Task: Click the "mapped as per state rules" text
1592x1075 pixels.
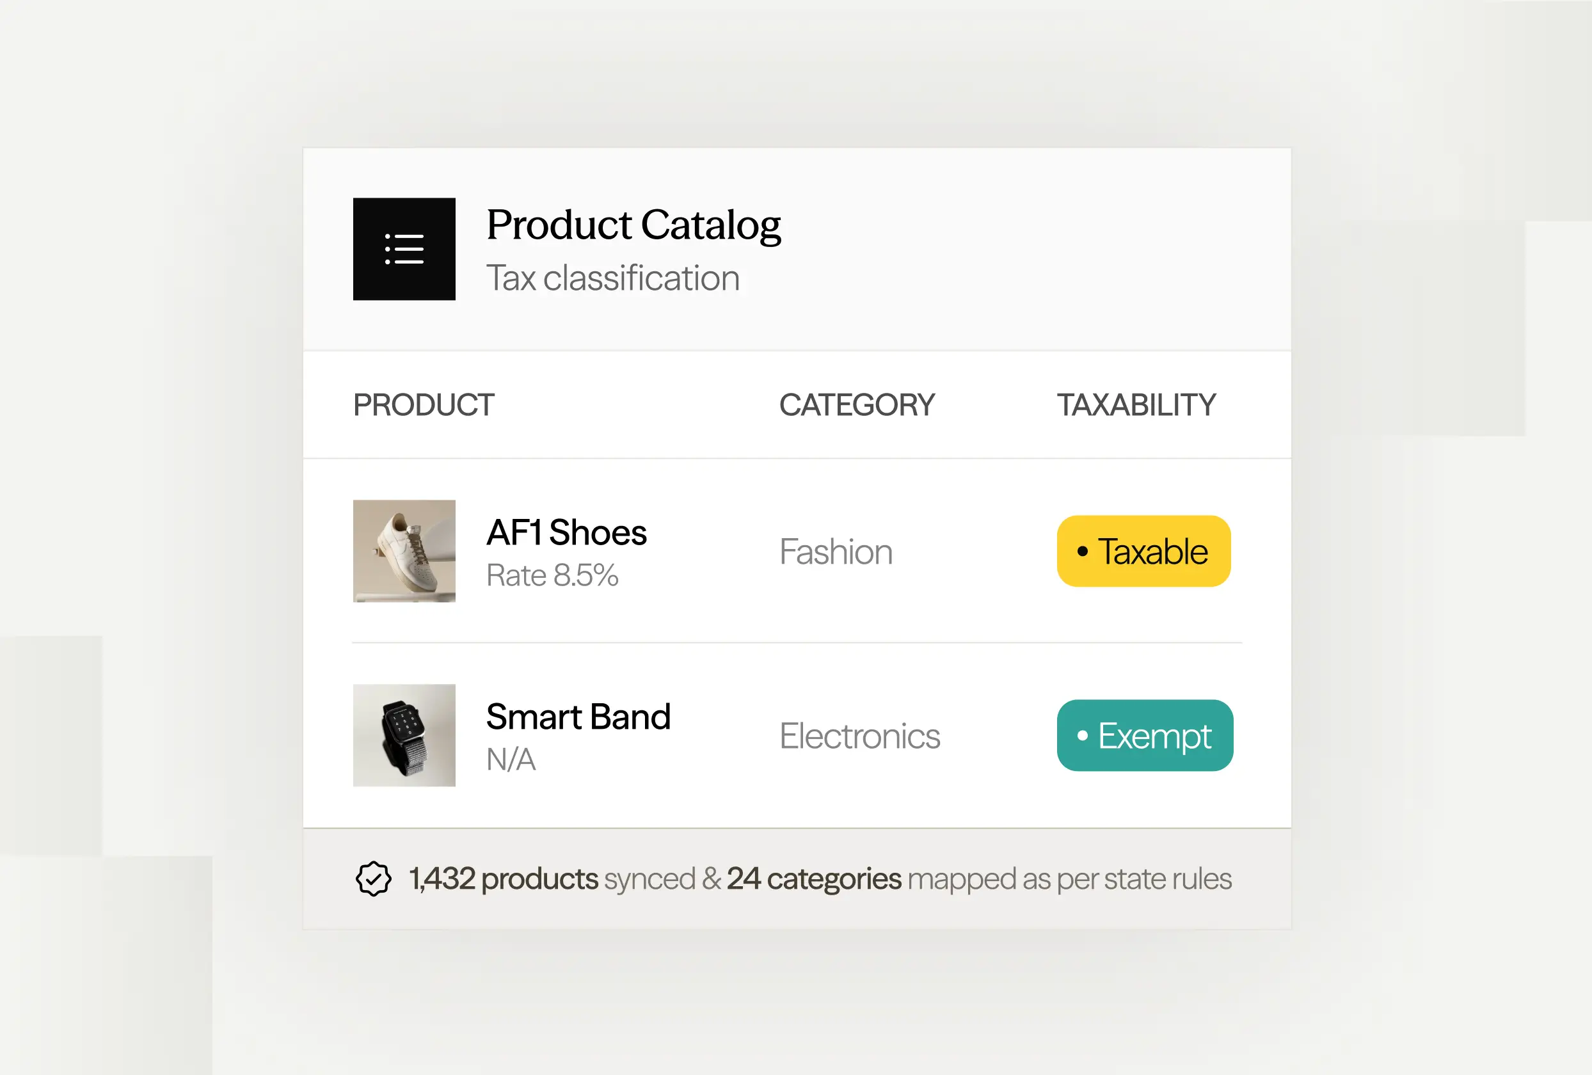Action: [x=1069, y=879]
